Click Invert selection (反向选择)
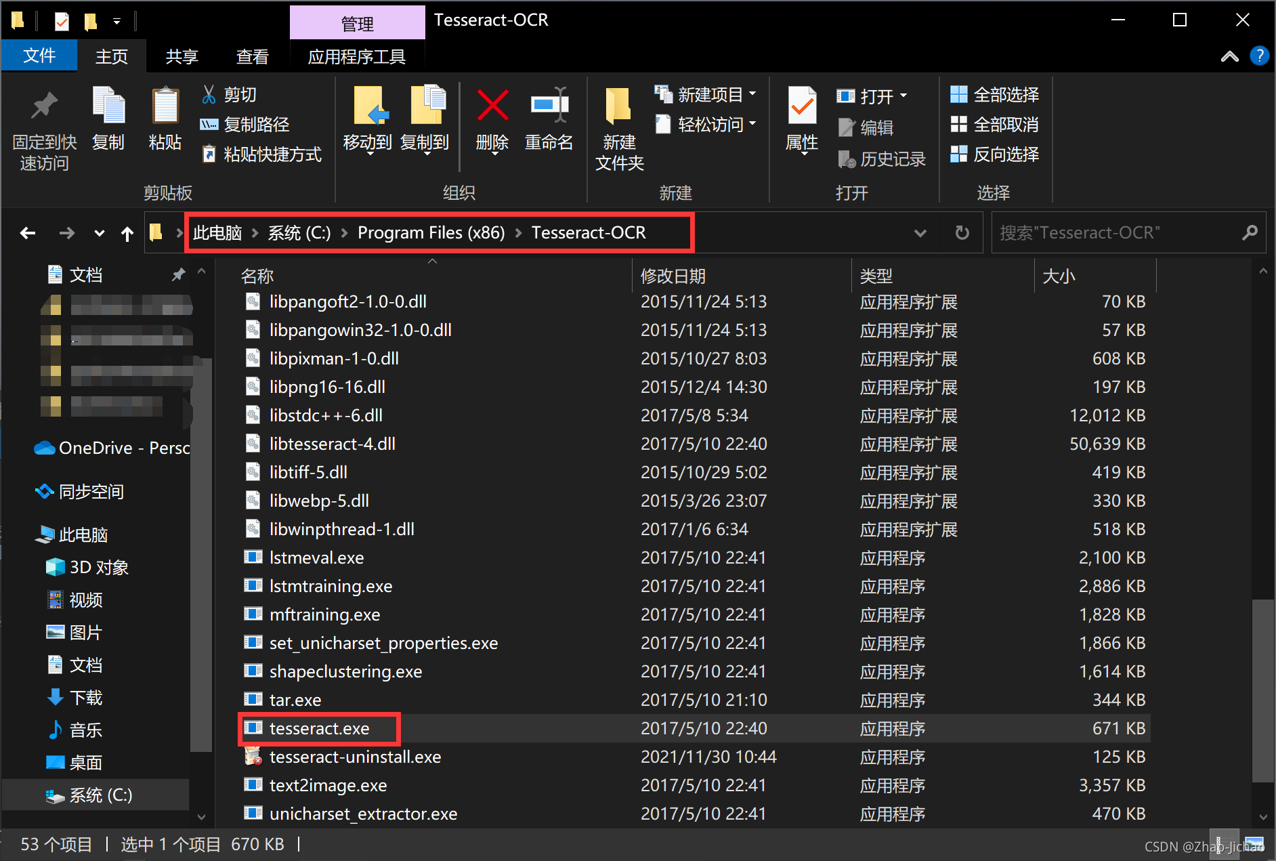The height and width of the screenshot is (861, 1276). click(x=994, y=154)
